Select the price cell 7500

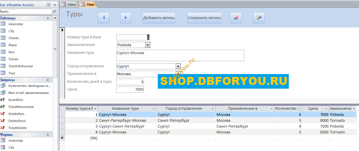tap(315, 126)
